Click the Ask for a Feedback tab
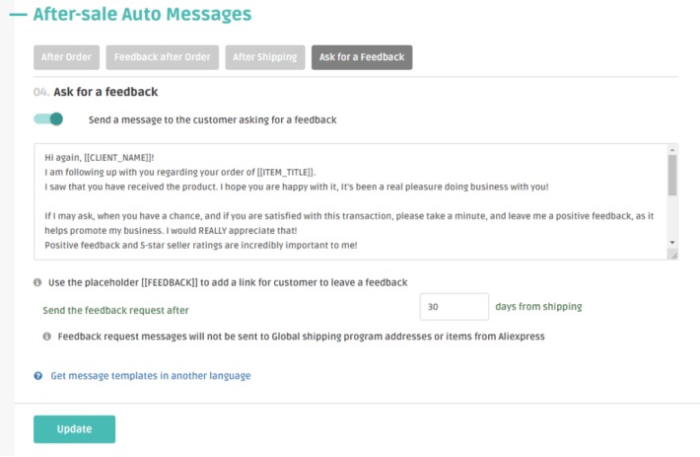The width and height of the screenshot is (700, 457). pyautogui.click(x=361, y=57)
